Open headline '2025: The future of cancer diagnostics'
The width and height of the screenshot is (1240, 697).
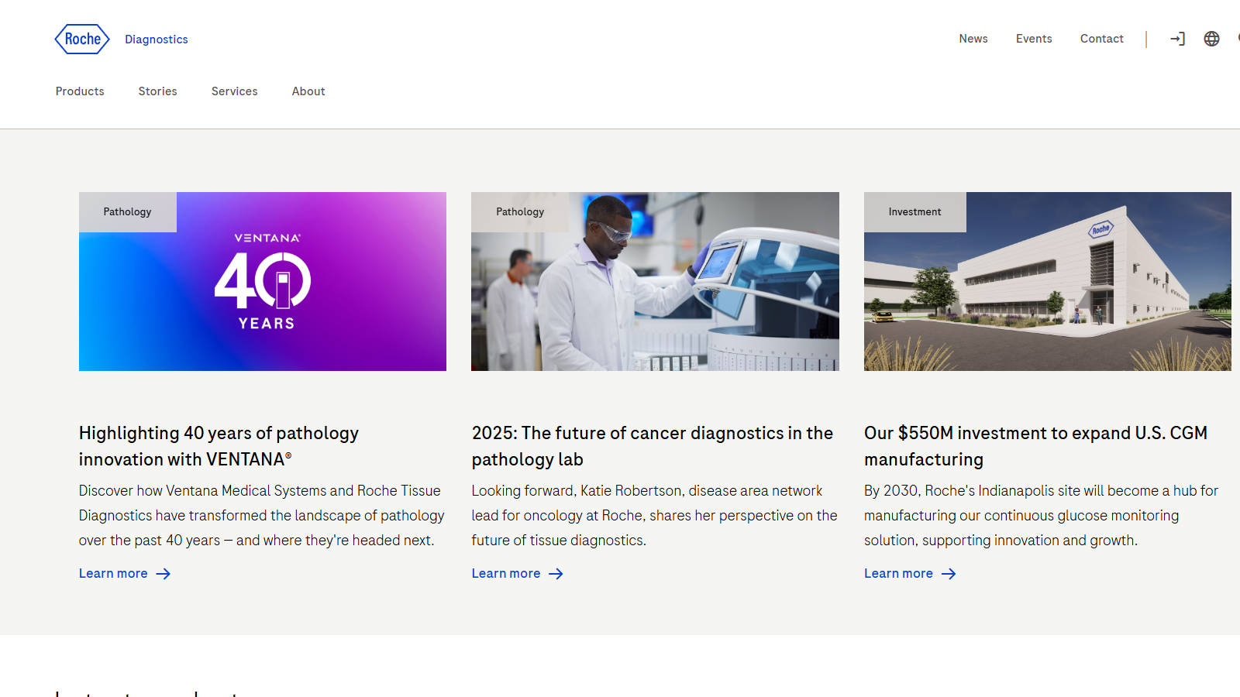pos(653,446)
